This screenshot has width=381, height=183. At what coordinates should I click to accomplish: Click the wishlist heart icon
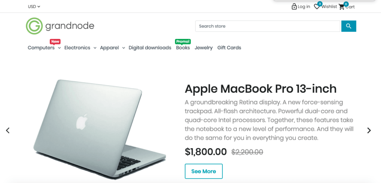[317, 7]
